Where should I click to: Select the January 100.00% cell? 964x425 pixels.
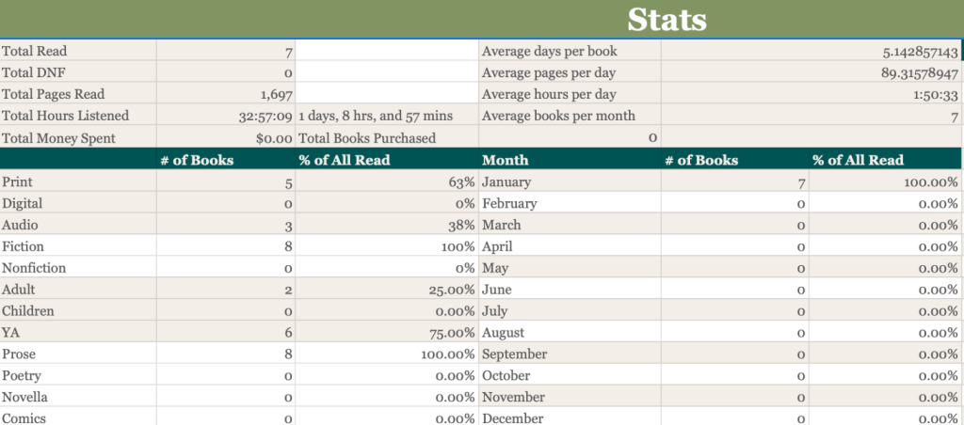tap(931, 182)
